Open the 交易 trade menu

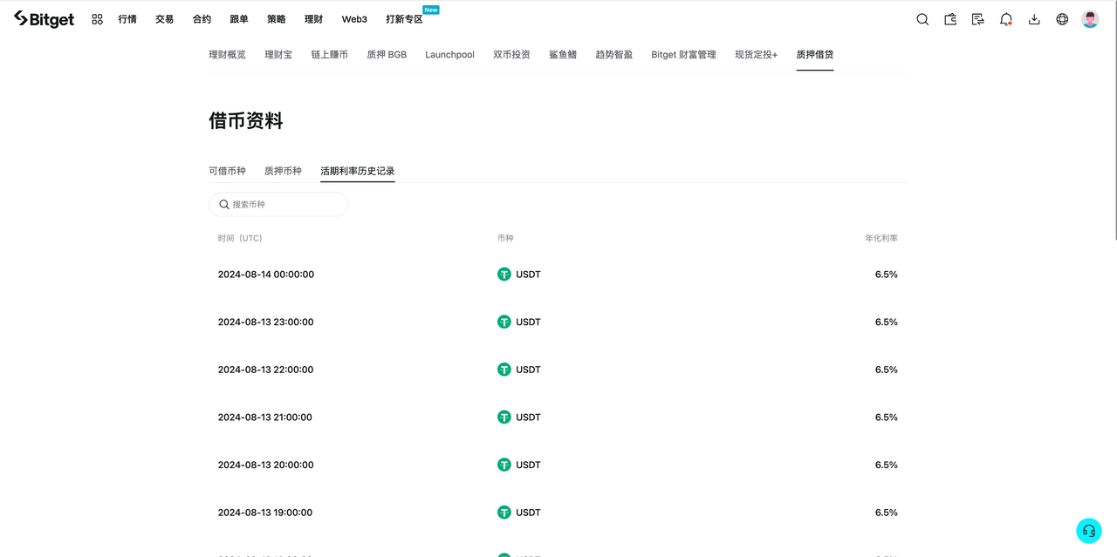[x=165, y=19]
